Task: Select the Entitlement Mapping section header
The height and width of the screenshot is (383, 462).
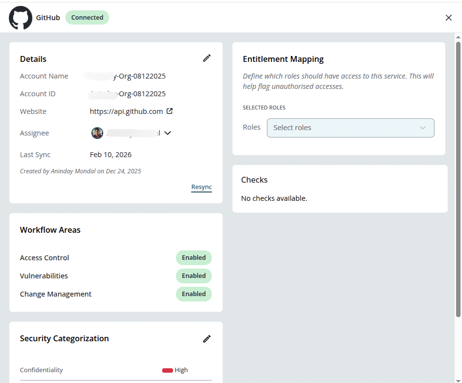Action: (x=283, y=59)
